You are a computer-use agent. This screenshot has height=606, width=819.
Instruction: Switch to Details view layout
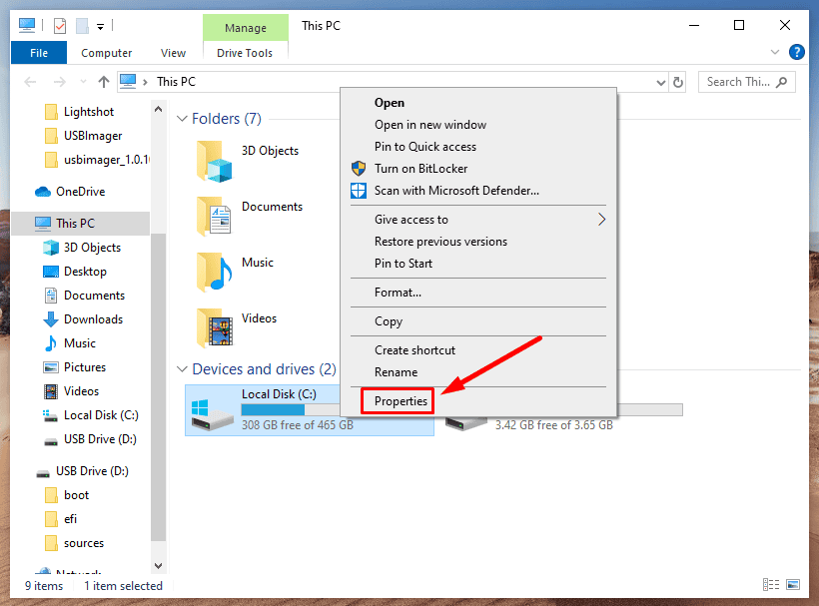(x=771, y=585)
